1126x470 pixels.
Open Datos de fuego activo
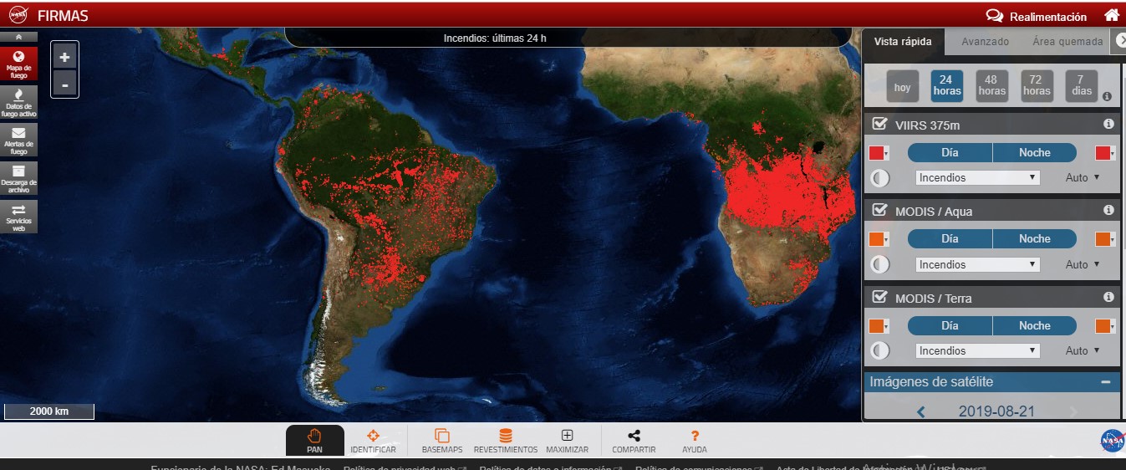point(18,101)
